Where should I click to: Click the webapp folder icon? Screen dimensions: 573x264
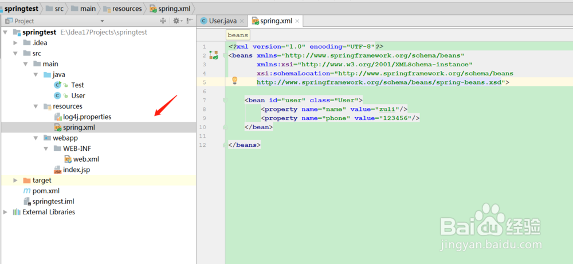[x=47, y=138]
